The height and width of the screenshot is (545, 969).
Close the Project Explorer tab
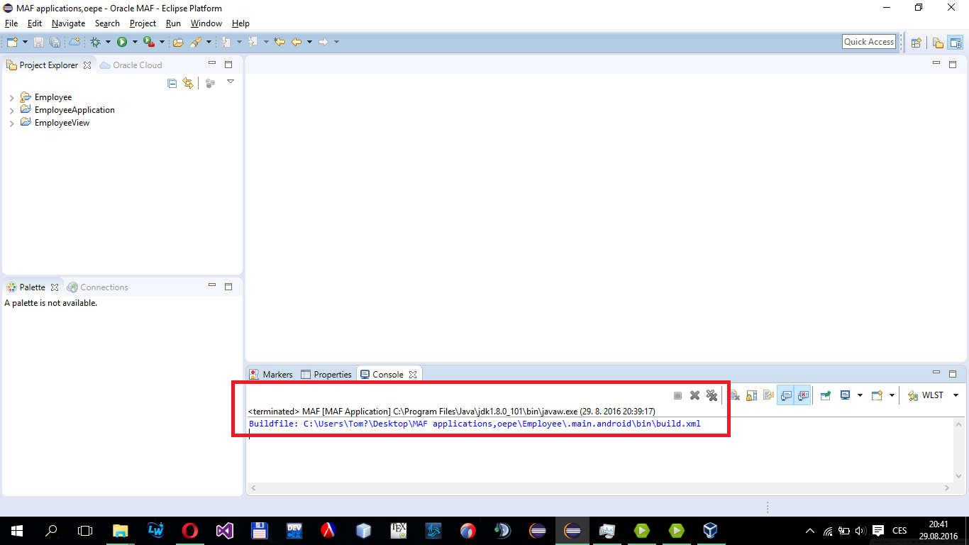(x=87, y=65)
